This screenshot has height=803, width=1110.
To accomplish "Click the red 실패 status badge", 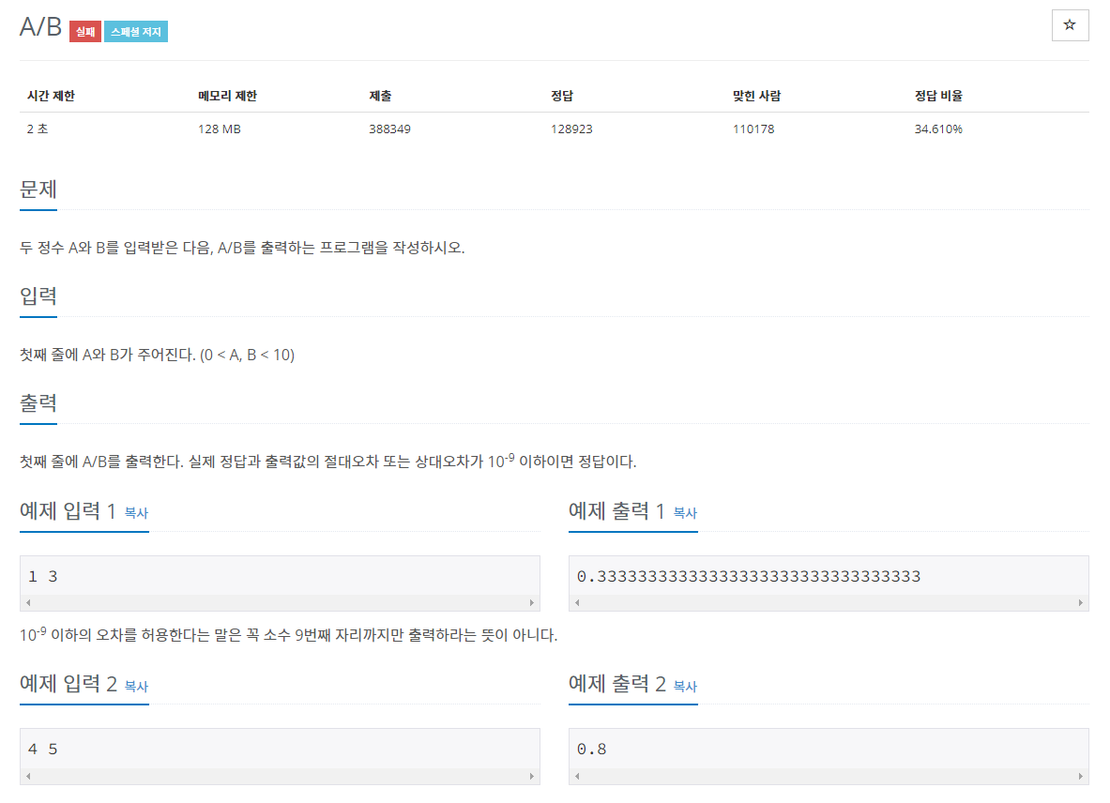I will click(x=85, y=32).
